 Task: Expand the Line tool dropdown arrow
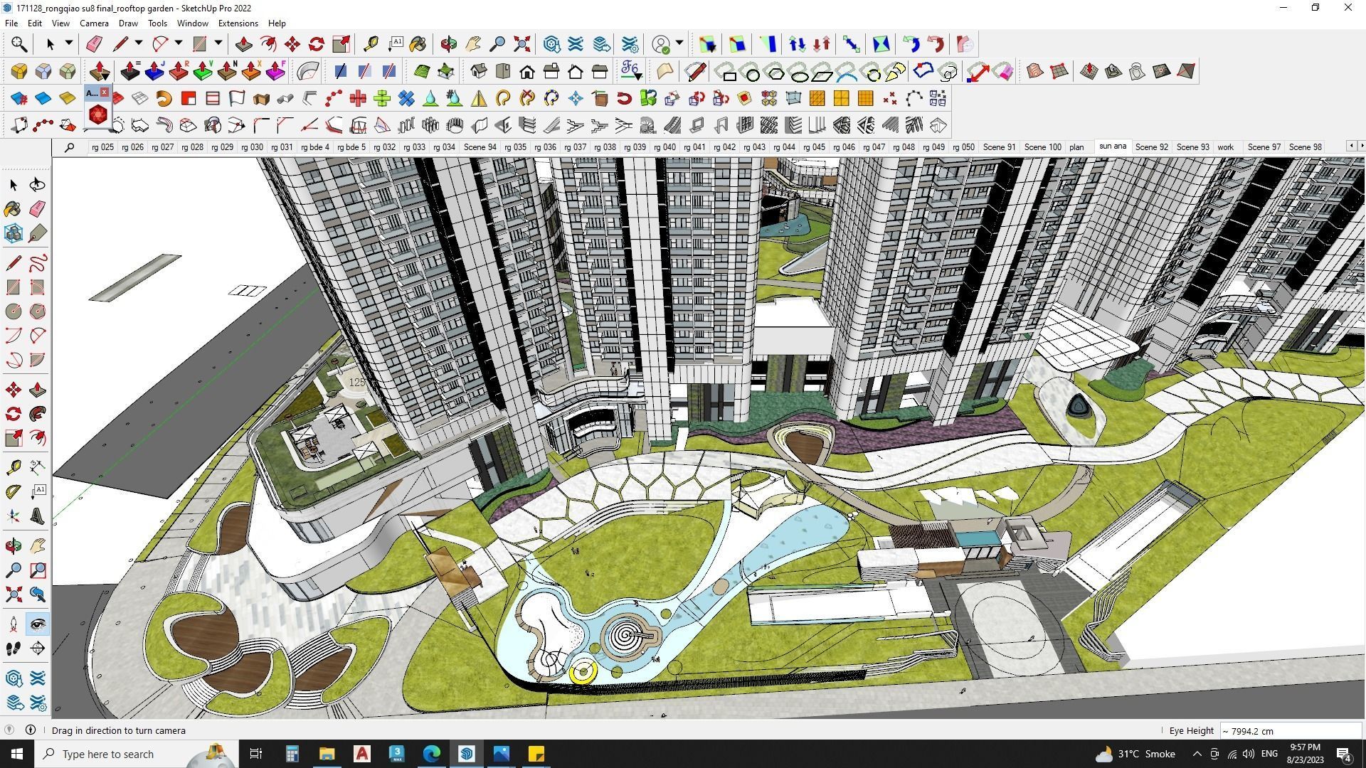click(139, 44)
